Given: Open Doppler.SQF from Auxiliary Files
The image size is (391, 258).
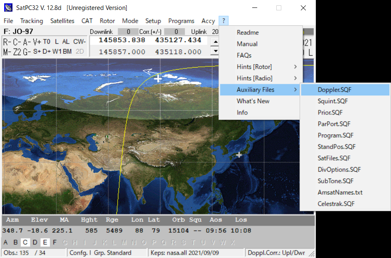Looking at the screenshot, I should click(x=335, y=90).
